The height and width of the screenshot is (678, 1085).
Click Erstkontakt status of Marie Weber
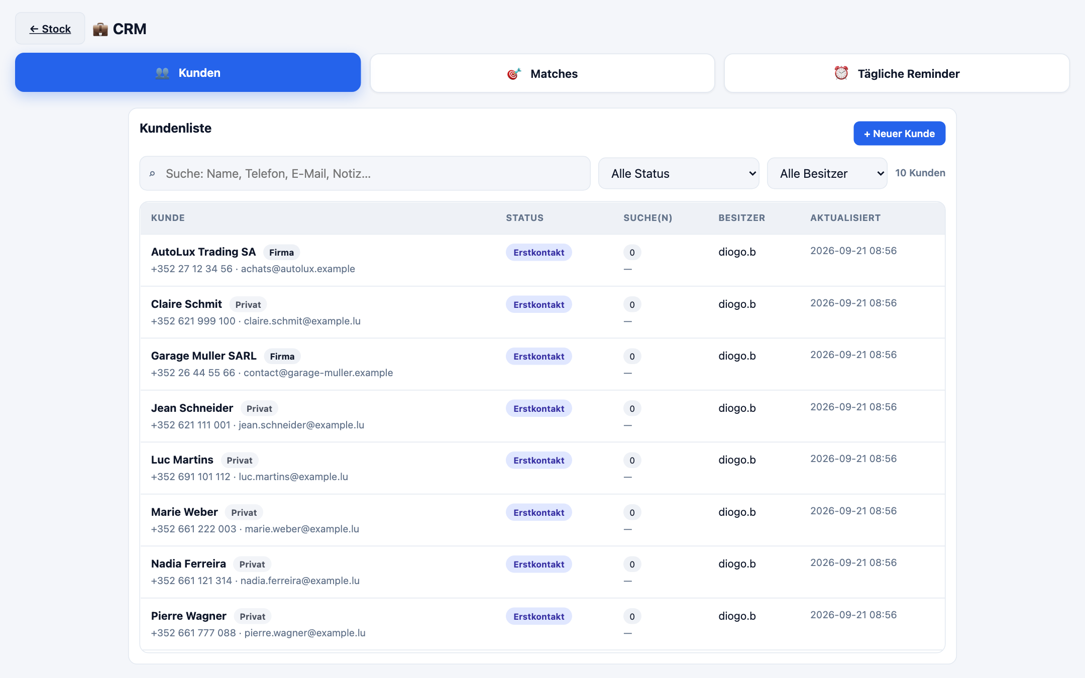point(538,512)
